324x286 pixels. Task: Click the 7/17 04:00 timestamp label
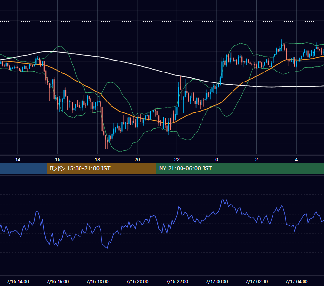click(296, 281)
